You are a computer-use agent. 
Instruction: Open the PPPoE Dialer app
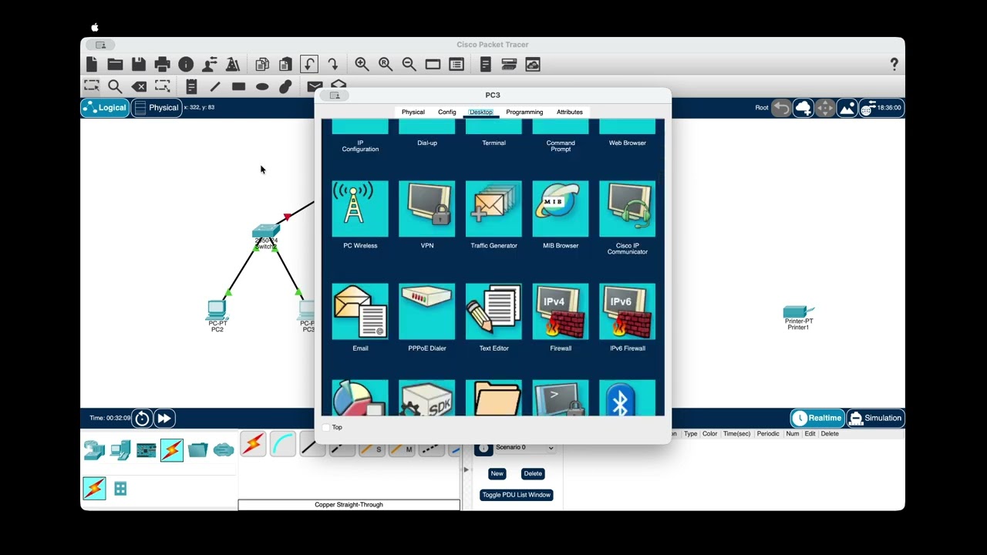[427, 311]
